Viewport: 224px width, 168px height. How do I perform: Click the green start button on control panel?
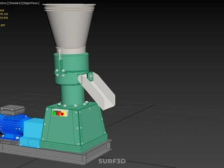point(54,113)
